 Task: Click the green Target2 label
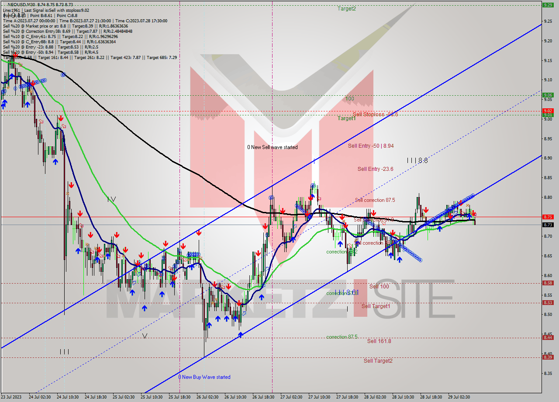[346, 8]
